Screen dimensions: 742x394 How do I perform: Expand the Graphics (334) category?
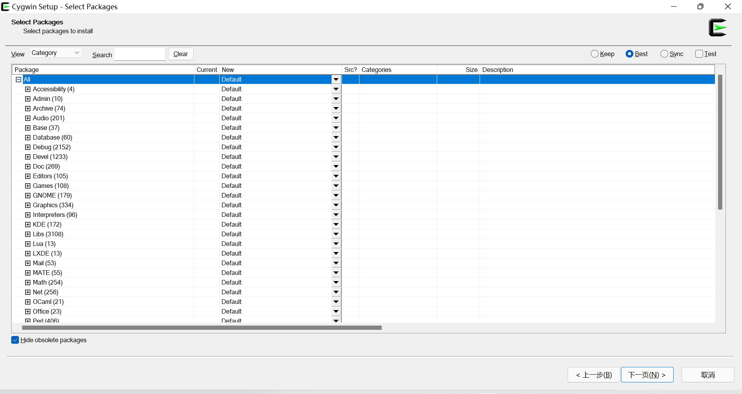pyautogui.click(x=28, y=205)
